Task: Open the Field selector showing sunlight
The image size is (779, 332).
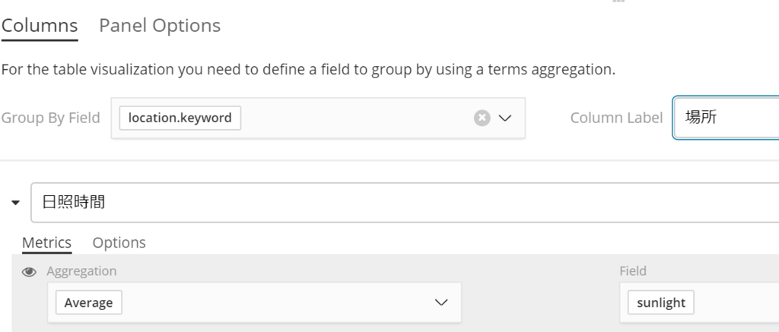Action: click(x=698, y=302)
